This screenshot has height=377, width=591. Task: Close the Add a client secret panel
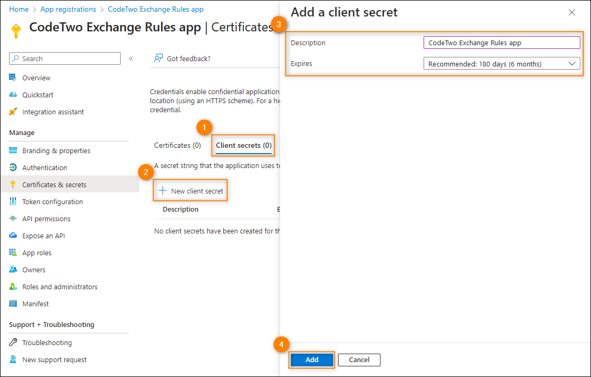pyautogui.click(x=572, y=12)
